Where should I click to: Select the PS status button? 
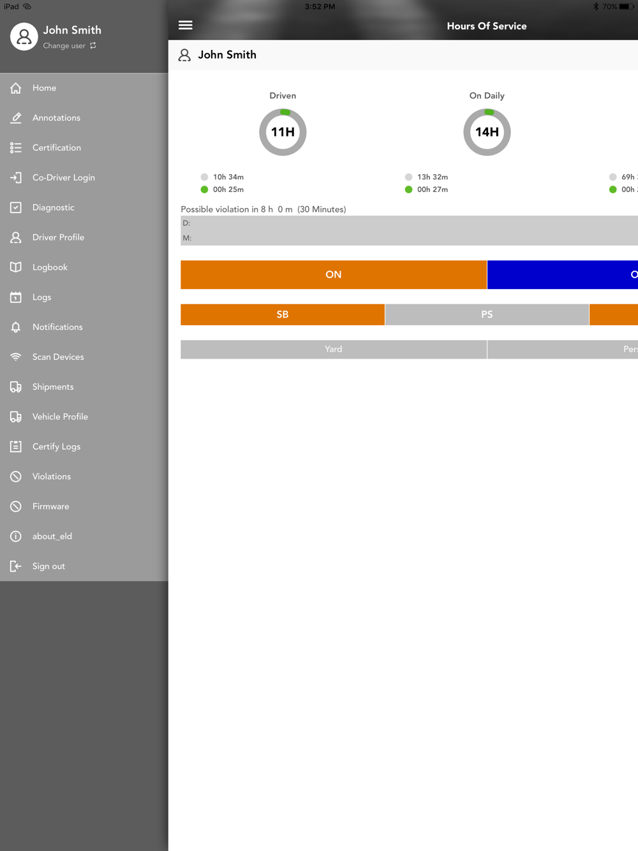point(487,314)
